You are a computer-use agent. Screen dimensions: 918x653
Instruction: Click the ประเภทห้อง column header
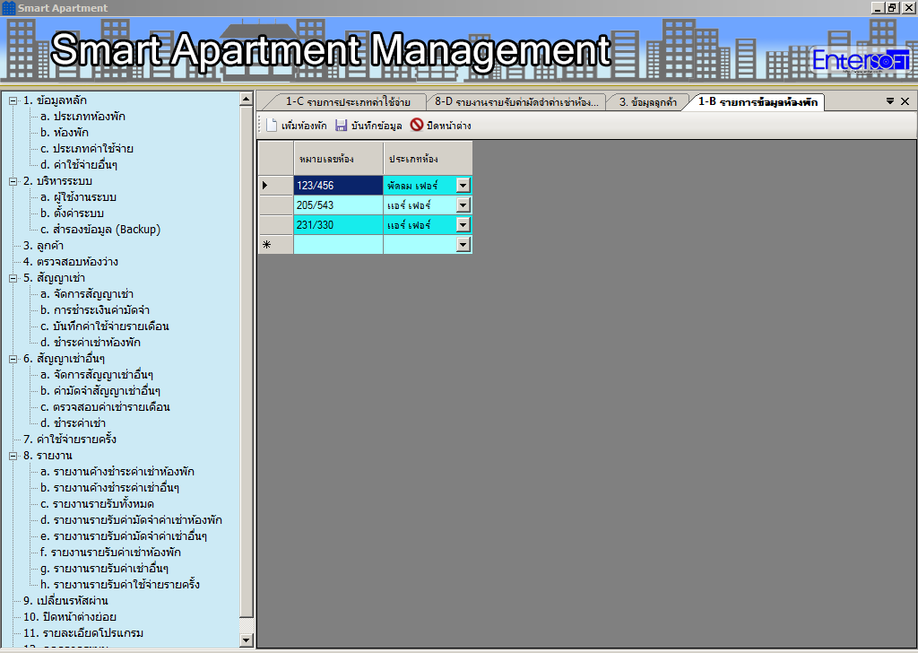428,158
